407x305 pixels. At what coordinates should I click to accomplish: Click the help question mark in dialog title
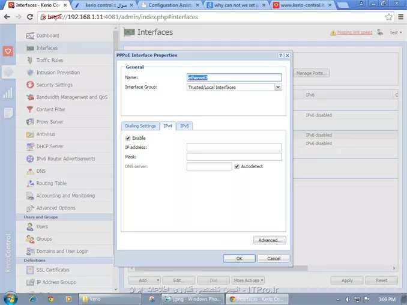(x=280, y=55)
